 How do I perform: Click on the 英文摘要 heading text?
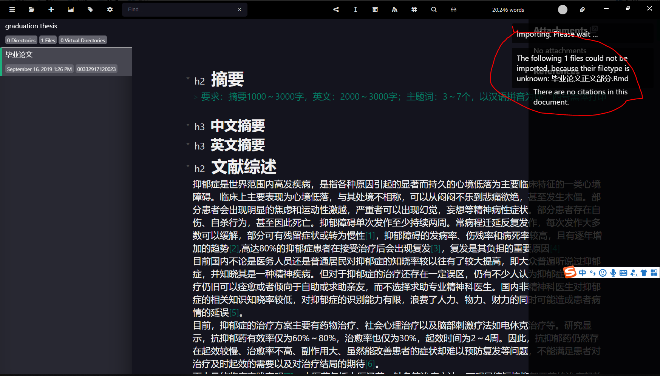coord(238,145)
